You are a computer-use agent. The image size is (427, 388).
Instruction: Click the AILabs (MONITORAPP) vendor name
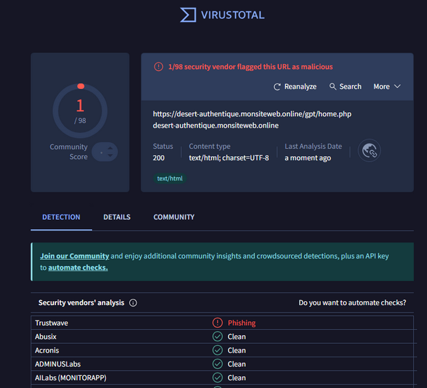click(71, 378)
